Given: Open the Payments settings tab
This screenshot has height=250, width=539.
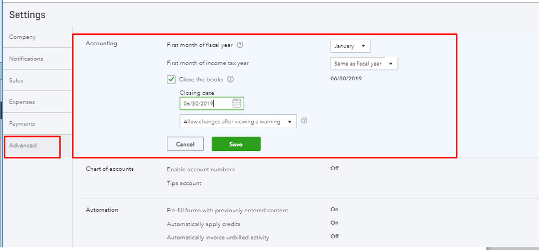Looking at the screenshot, I should coord(22,123).
